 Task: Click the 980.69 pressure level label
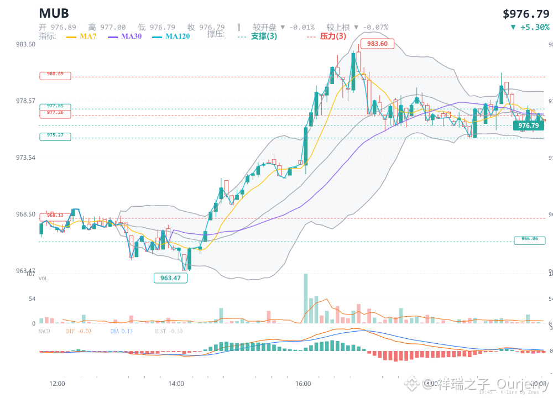click(55, 75)
